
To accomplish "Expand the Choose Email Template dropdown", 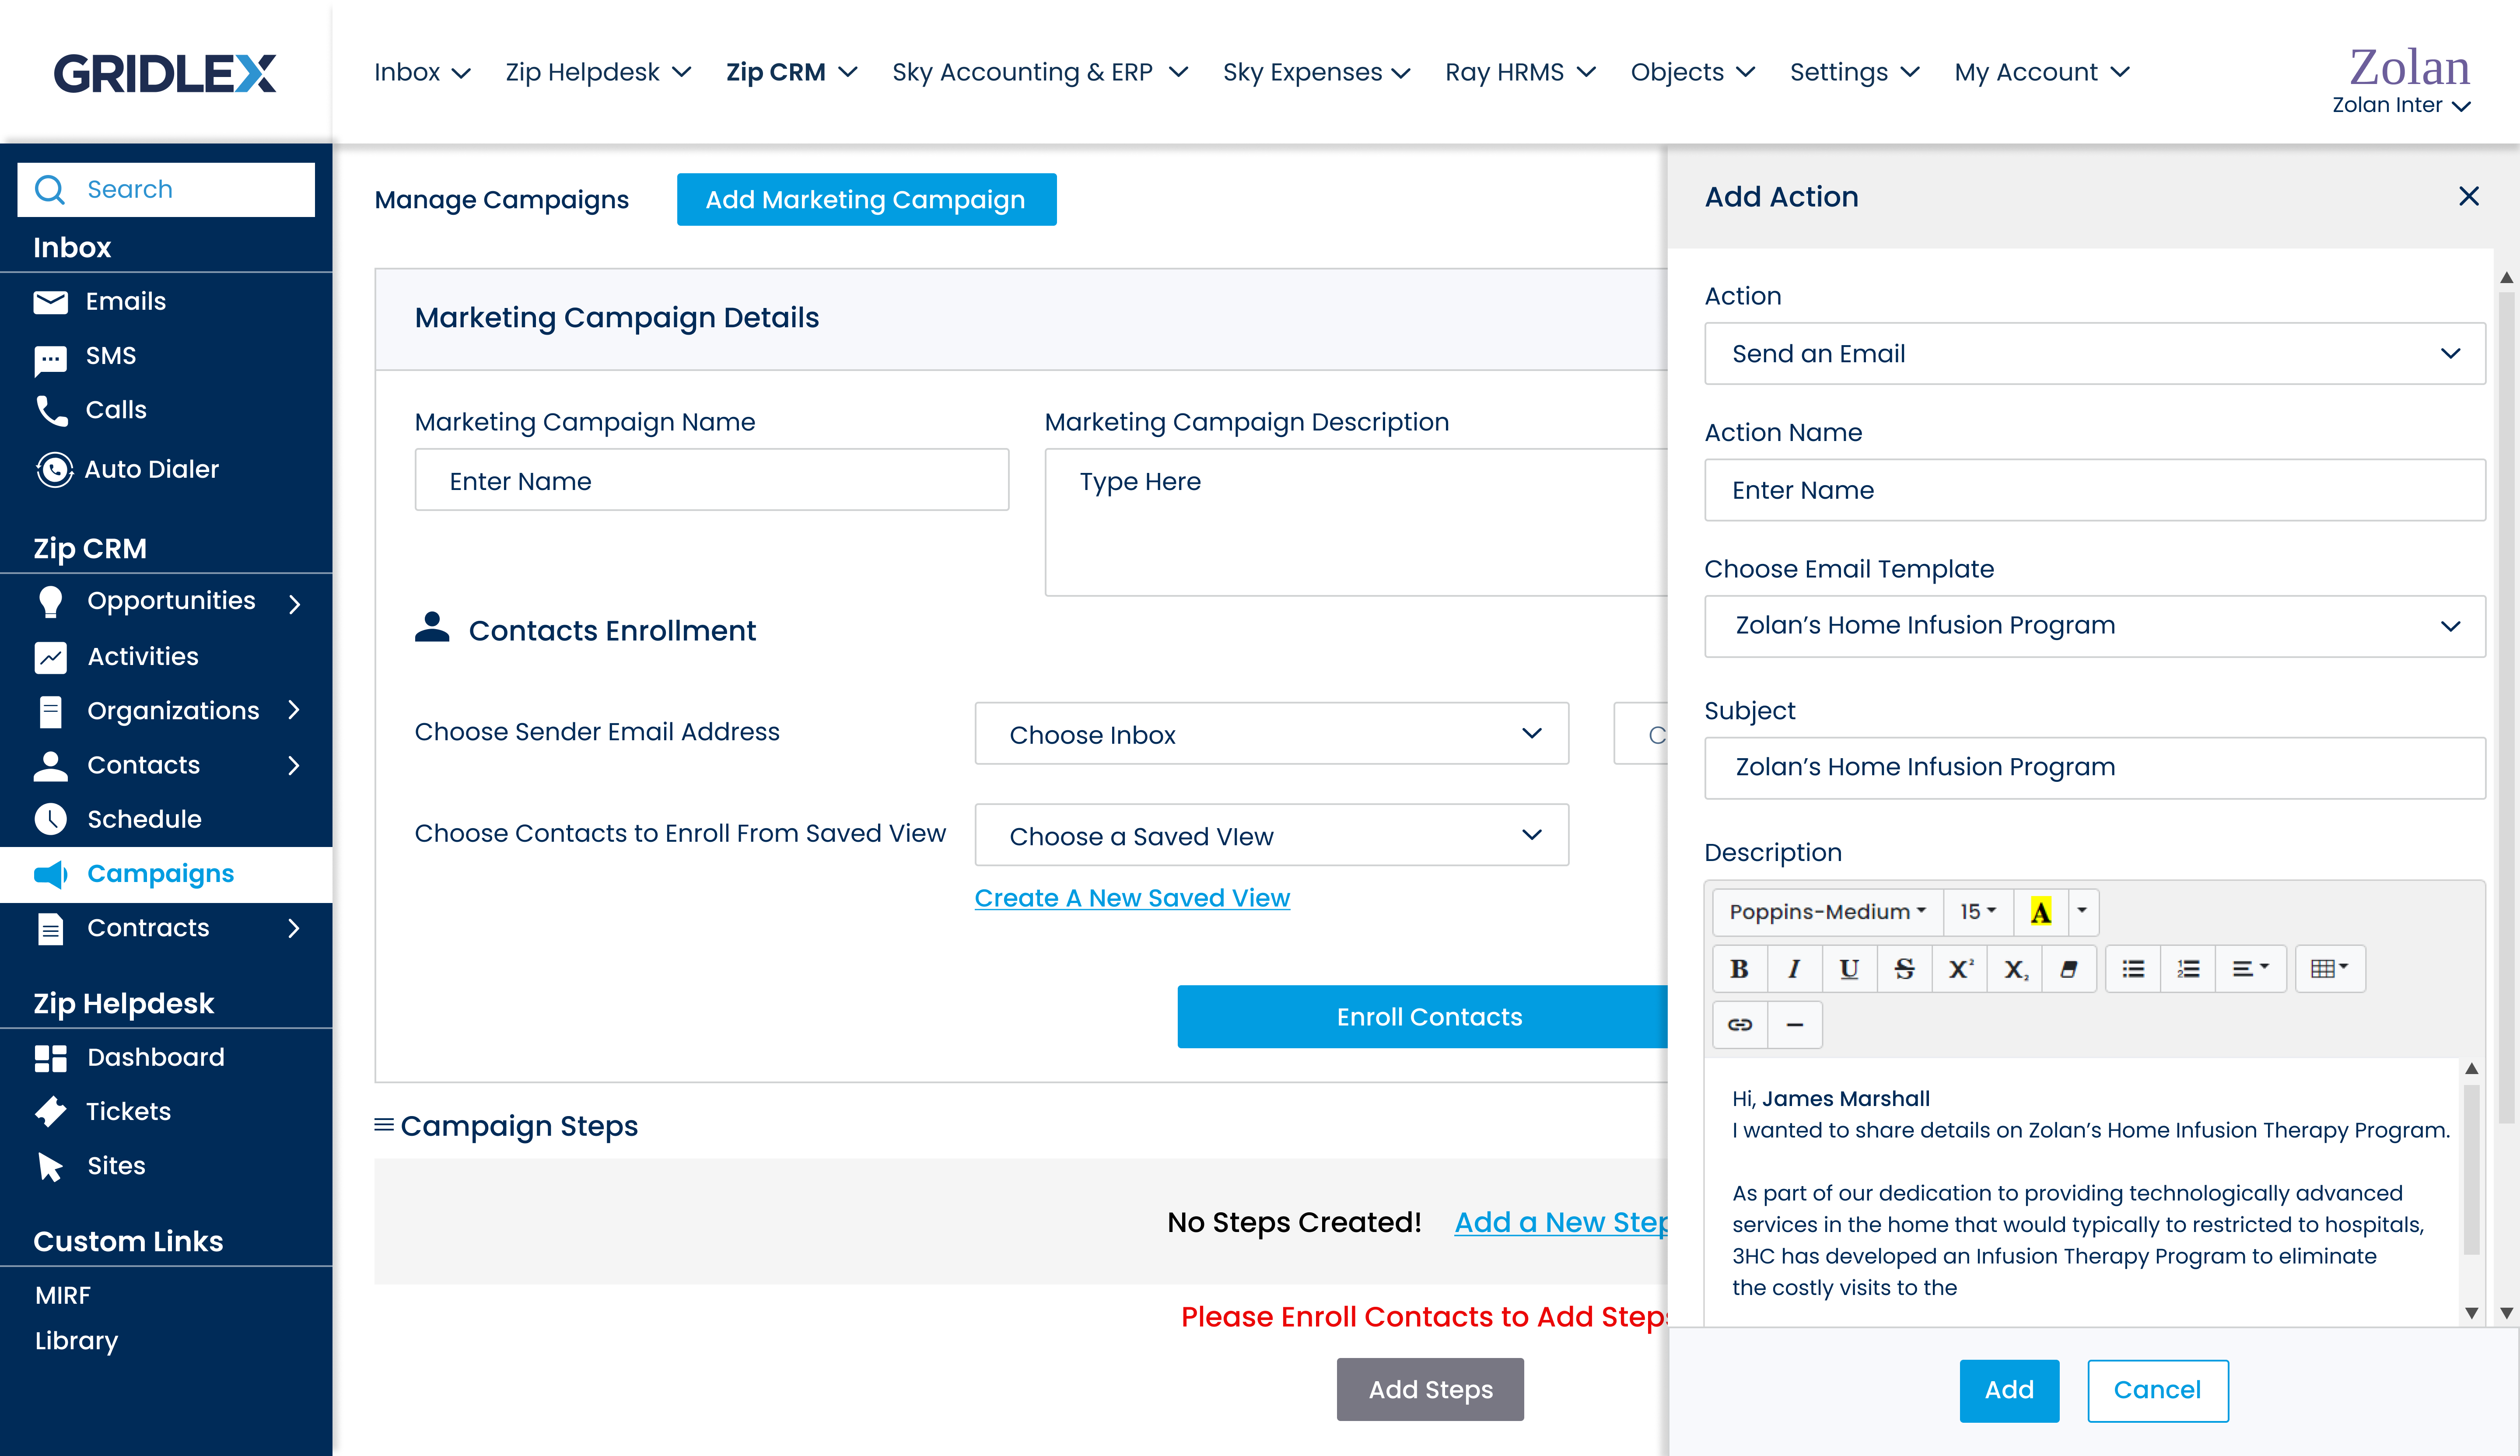I will 2094,626.
